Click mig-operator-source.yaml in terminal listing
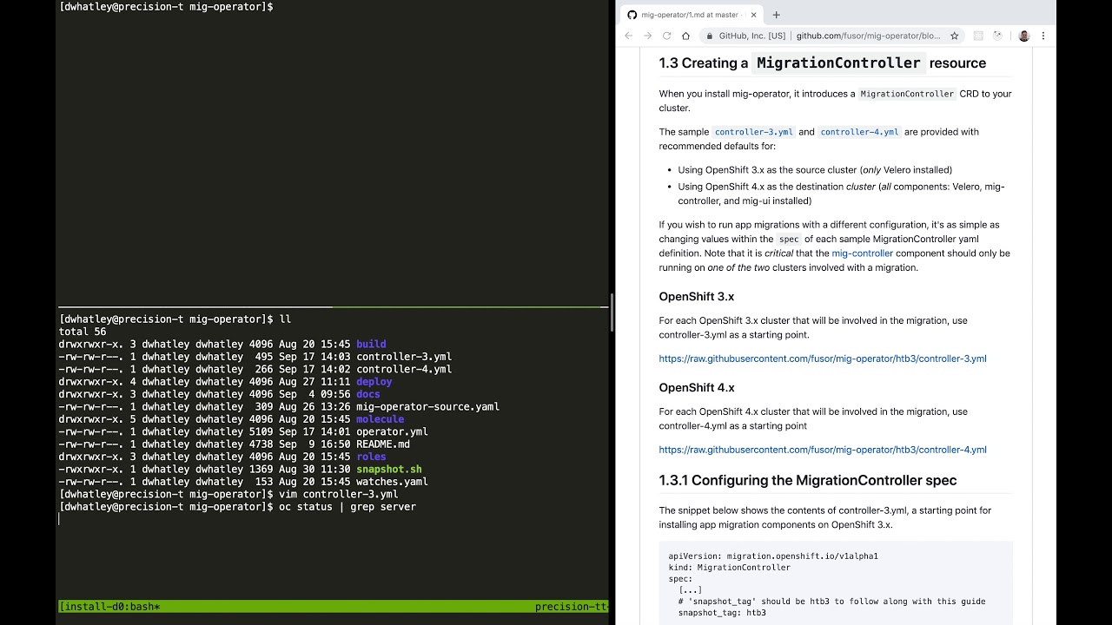The width and height of the screenshot is (1112, 625). (x=427, y=406)
